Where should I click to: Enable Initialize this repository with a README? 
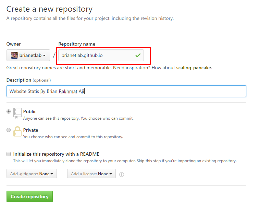[x=9, y=154]
